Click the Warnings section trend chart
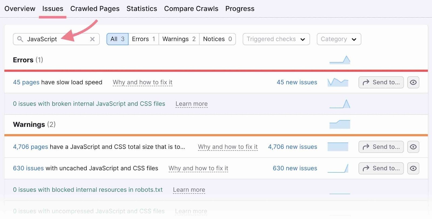The image size is (432, 219). click(x=340, y=124)
